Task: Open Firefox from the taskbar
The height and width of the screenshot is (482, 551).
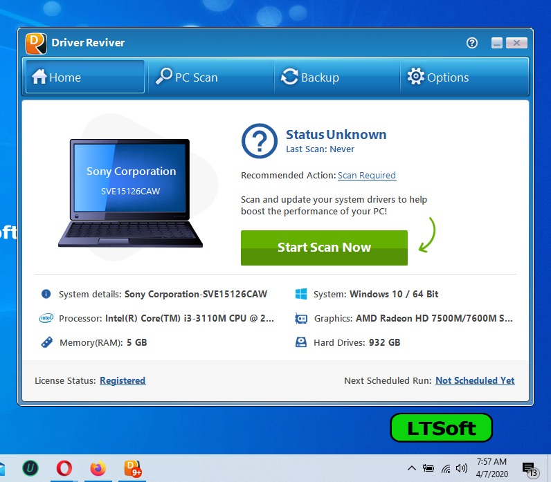Action: pyautogui.click(x=98, y=468)
